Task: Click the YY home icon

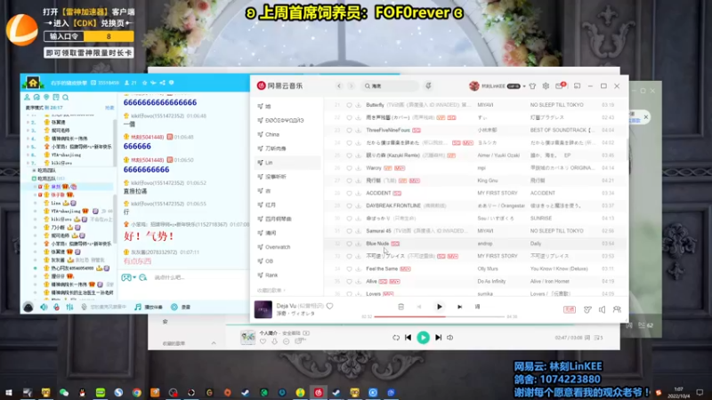Action: coord(33,83)
